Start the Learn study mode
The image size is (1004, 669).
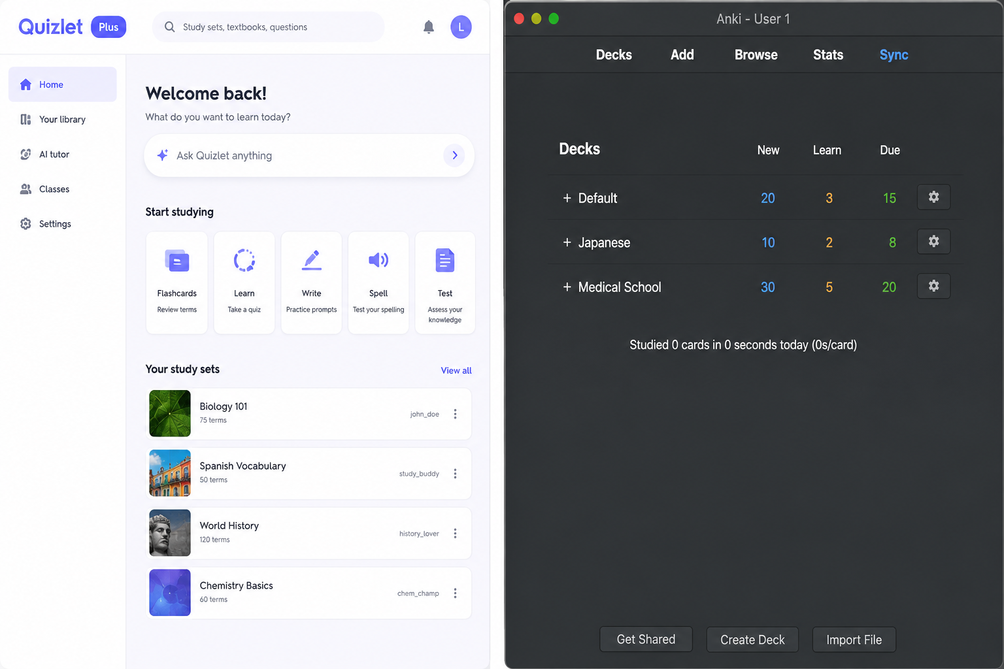(244, 283)
